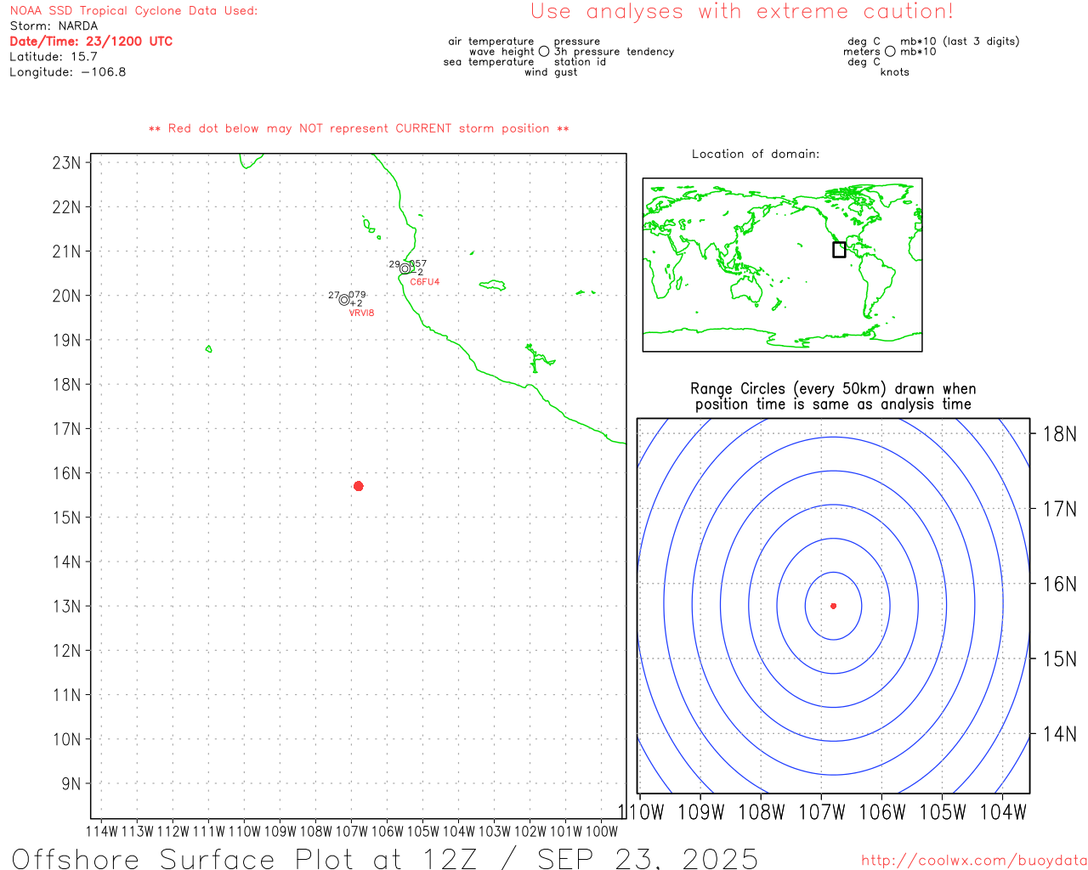Screen dimensions: 1088x870
Task: Click the Range Circles caption text
Action: pos(833,397)
